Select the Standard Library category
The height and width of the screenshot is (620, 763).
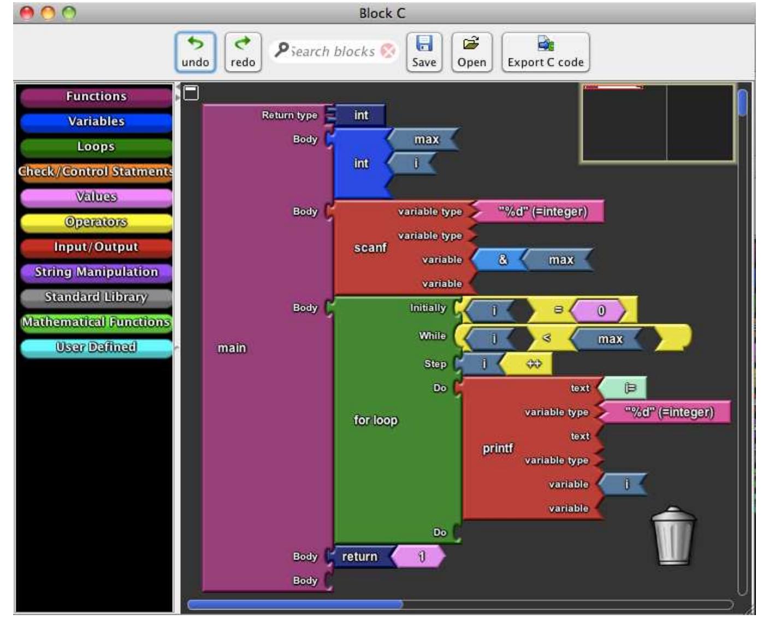[96, 297]
